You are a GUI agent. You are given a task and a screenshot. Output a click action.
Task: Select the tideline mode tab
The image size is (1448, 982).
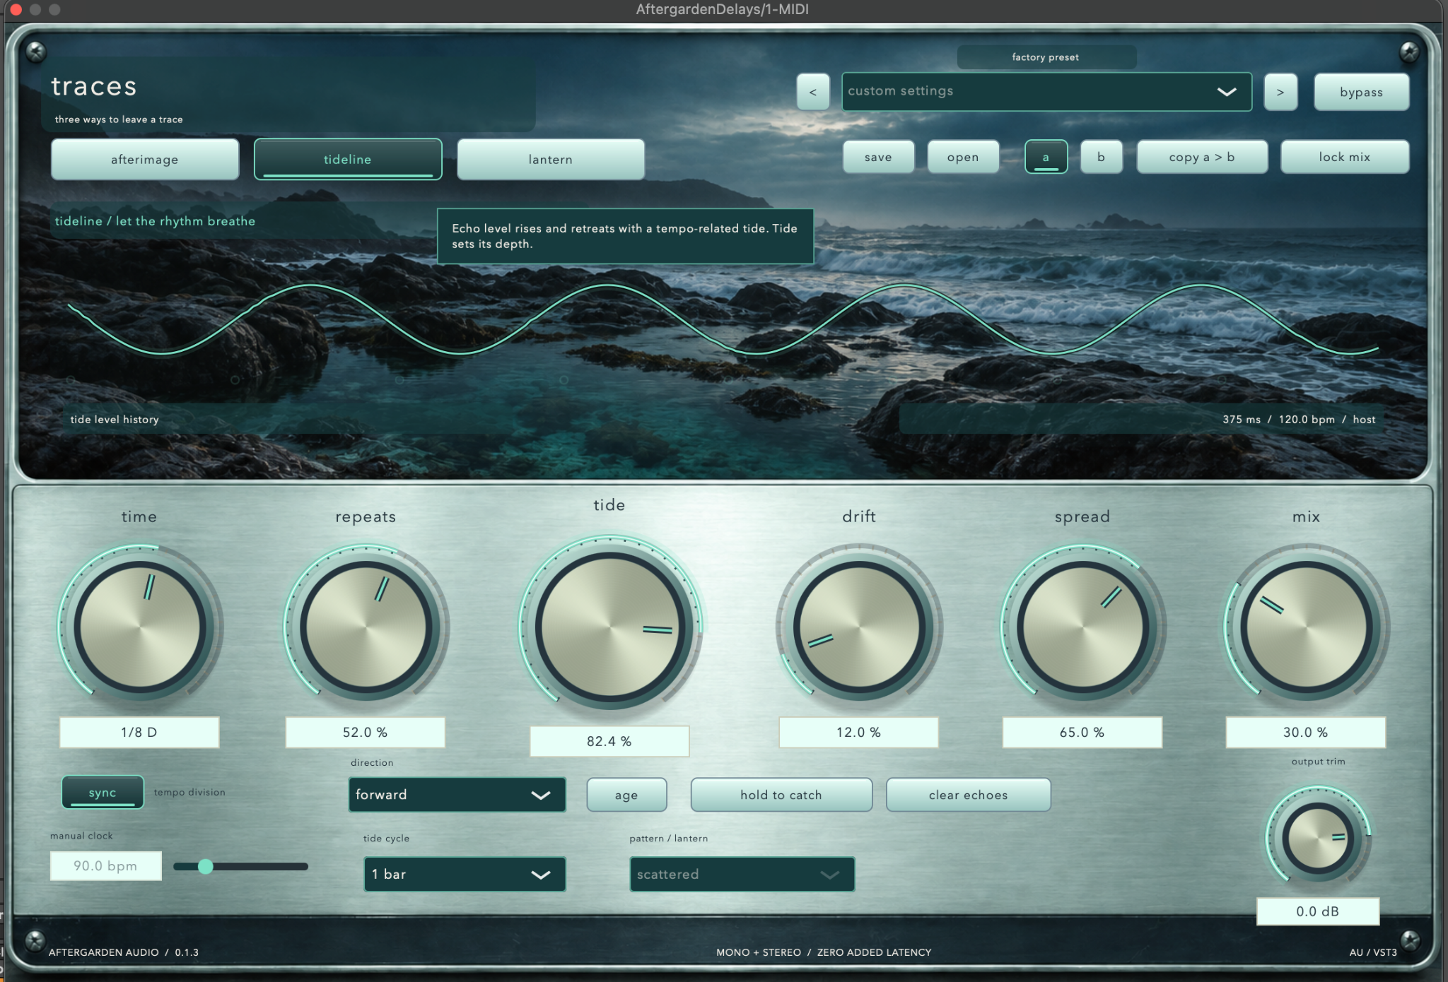coord(348,159)
